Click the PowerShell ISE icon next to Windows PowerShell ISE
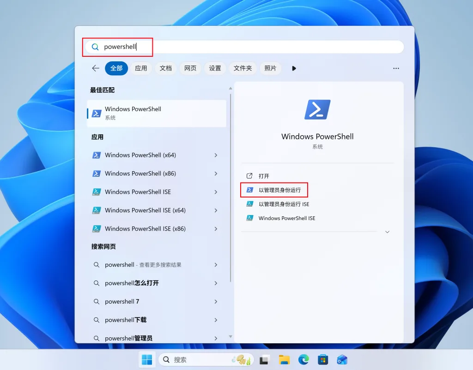 point(249,218)
